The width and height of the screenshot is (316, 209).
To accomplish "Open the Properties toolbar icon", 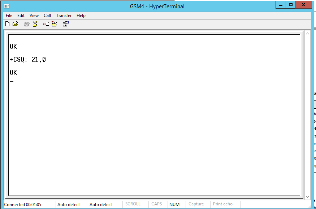I will 65,24.
